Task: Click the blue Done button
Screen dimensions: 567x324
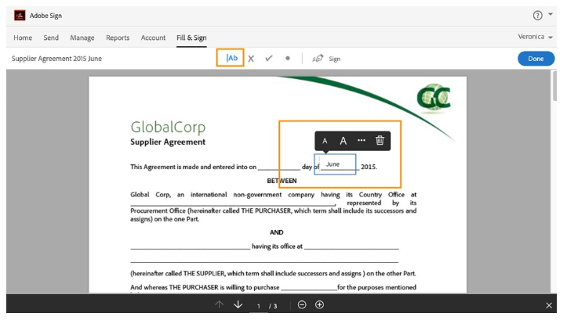Action: tap(536, 59)
